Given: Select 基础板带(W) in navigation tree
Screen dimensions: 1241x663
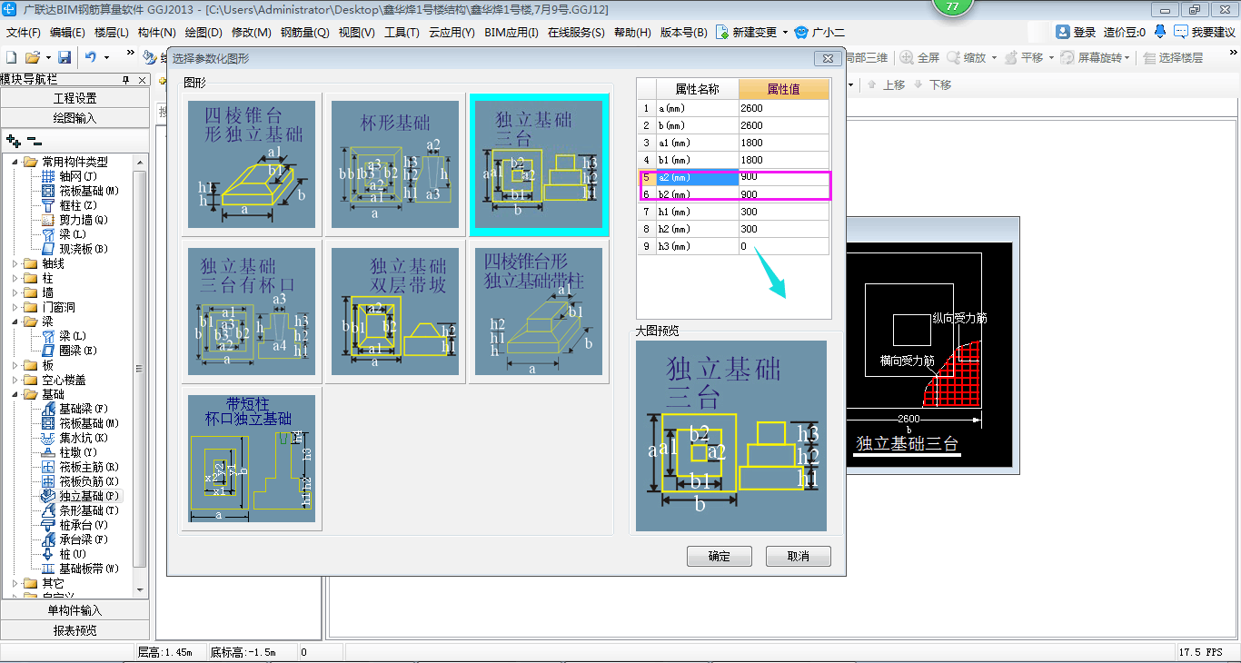Looking at the screenshot, I should (x=89, y=569).
